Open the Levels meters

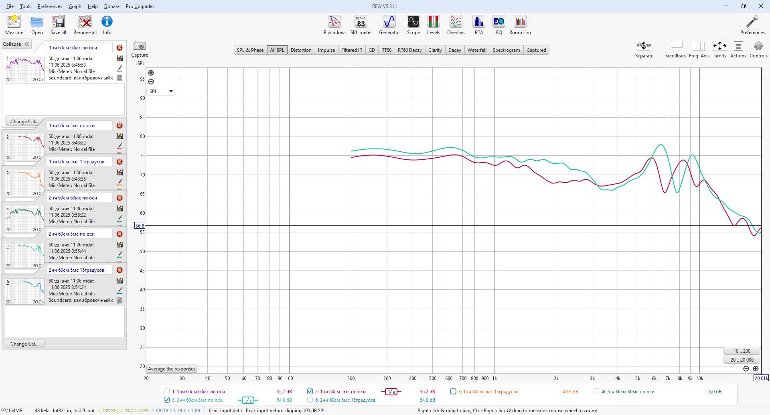[x=434, y=25]
